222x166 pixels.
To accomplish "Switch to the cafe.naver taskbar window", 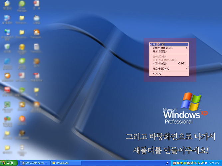I will [x=35, y=163].
